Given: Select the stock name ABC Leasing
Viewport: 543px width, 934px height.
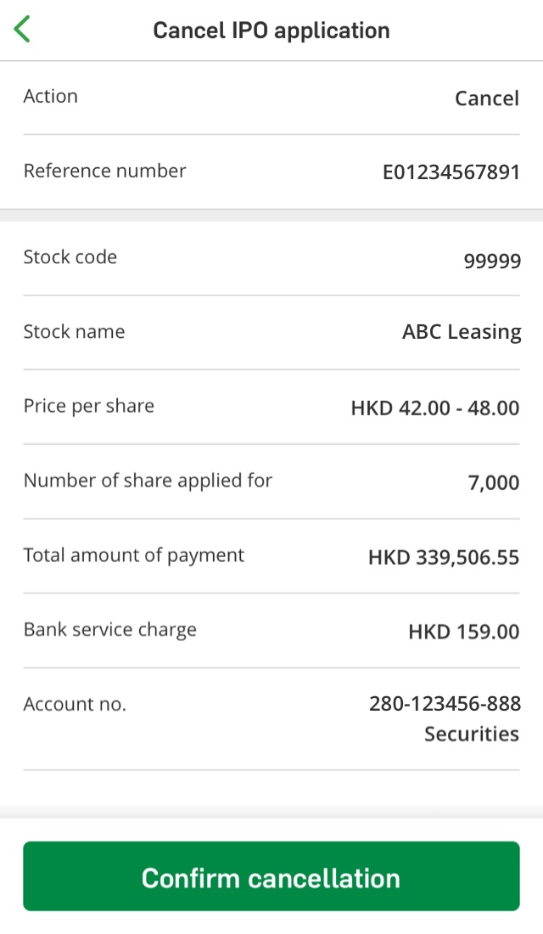Looking at the screenshot, I should coord(462,332).
